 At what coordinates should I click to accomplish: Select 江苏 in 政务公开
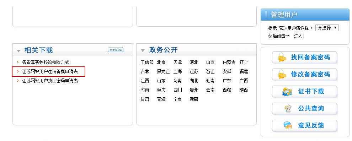[194, 71]
